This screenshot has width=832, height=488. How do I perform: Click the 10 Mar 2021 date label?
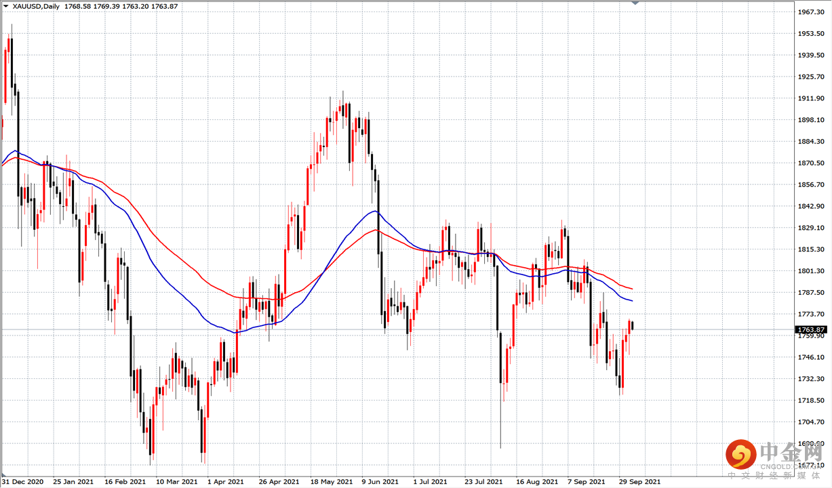(x=177, y=482)
